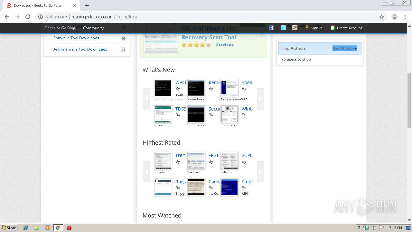Viewport: 412px width, 232px height.
Task: Open the FRST file thumbnail in Highest Rated
Action: [x=196, y=161]
